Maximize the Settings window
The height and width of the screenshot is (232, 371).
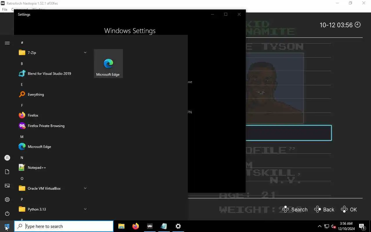click(226, 14)
